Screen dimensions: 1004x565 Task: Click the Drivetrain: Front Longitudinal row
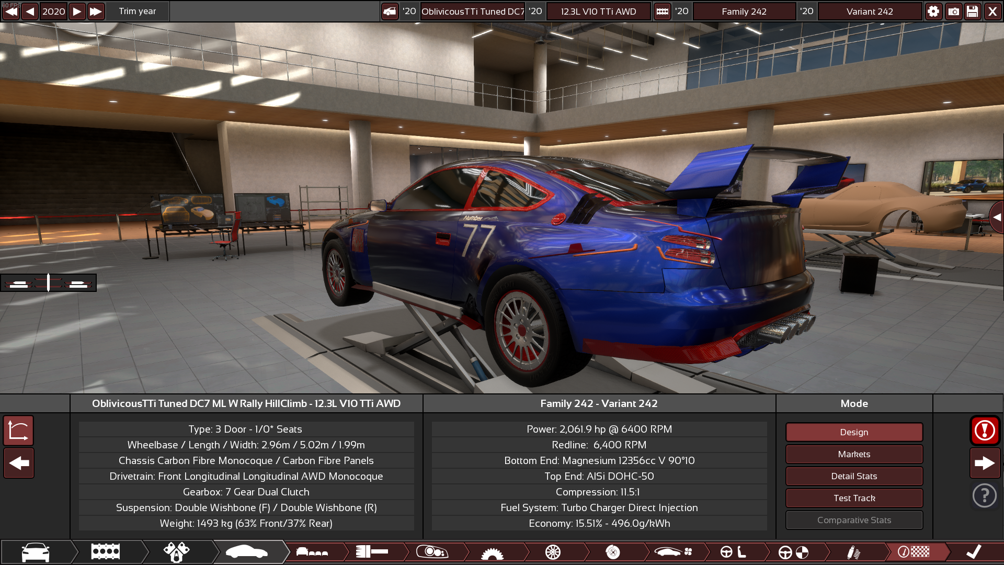(246, 476)
